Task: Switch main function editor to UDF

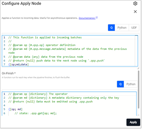Action: coord(134,27)
